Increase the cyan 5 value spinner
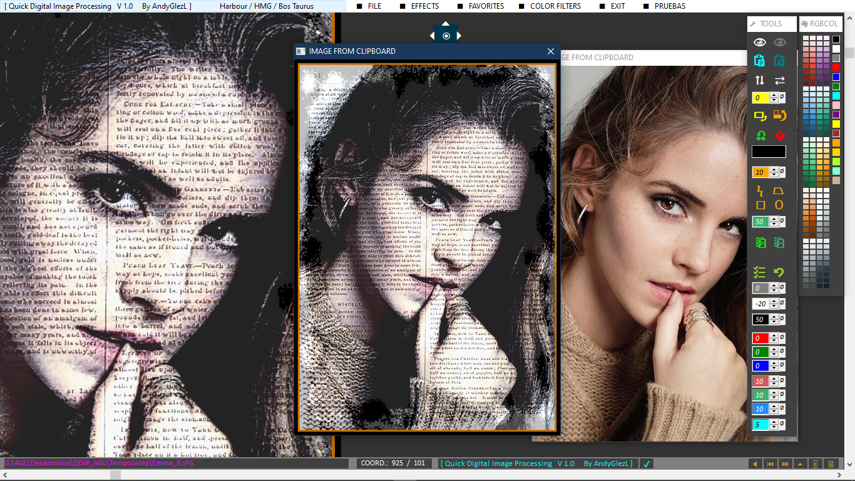This screenshot has height=481, width=855. [774, 422]
